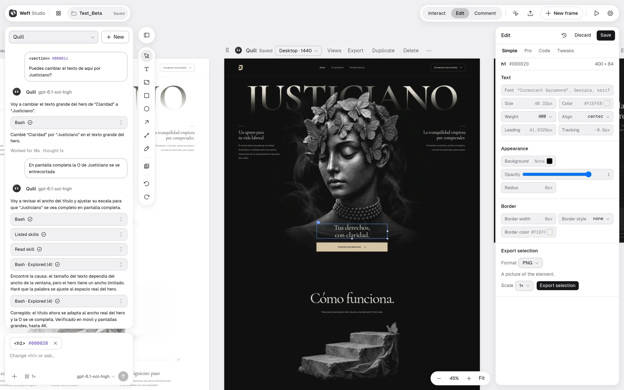Select the line connector tool
This screenshot has width=624, height=390.
tap(147, 135)
